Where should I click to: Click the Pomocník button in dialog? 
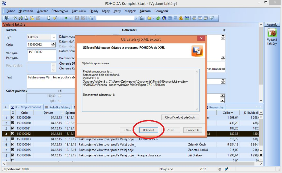point(193,130)
